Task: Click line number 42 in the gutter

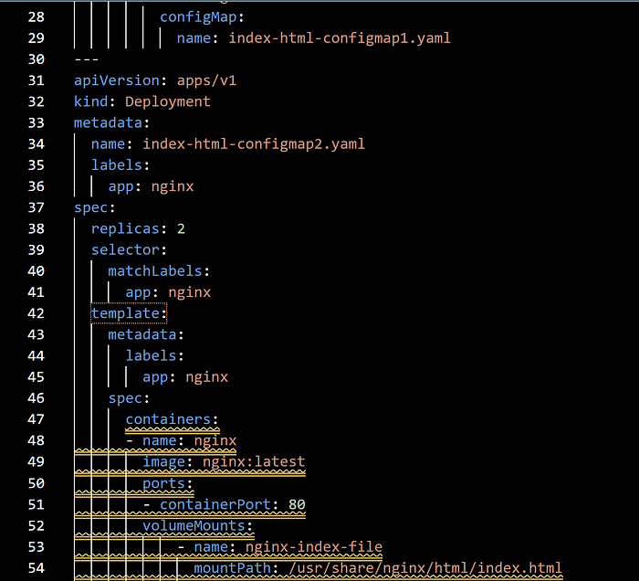Action: (x=36, y=313)
